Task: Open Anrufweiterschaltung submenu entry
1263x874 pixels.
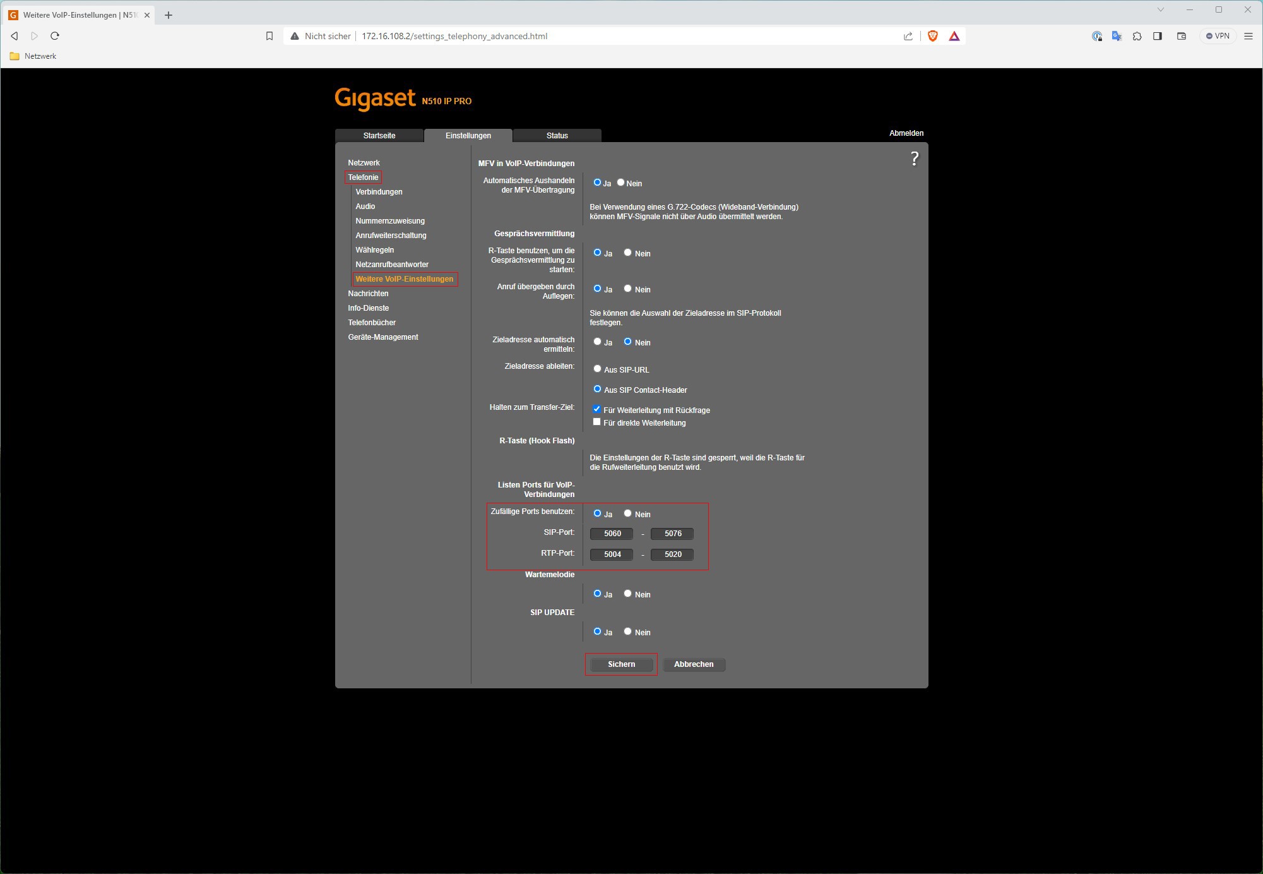Action: coord(391,236)
